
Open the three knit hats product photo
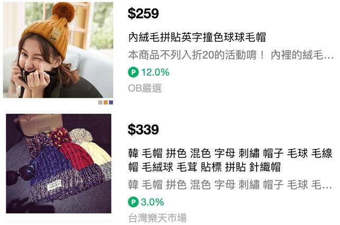[59, 163]
